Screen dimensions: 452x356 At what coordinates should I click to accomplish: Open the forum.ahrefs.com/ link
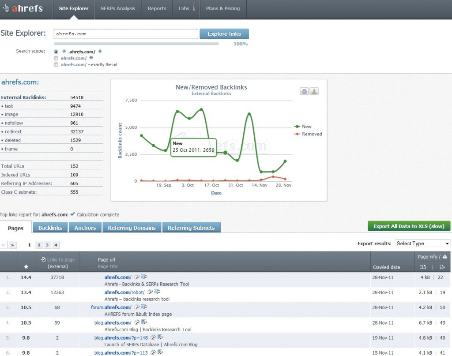pyautogui.click(x=111, y=307)
